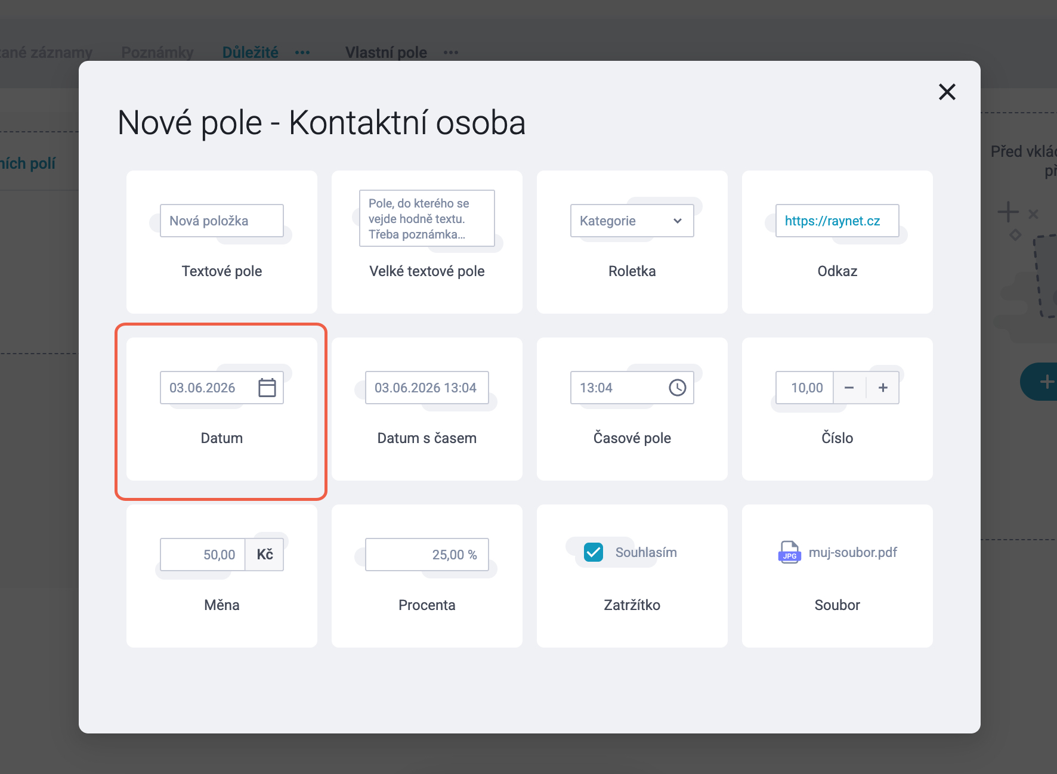This screenshot has height=774, width=1057.
Task: Click the Kč currency button
Action: [265, 555]
